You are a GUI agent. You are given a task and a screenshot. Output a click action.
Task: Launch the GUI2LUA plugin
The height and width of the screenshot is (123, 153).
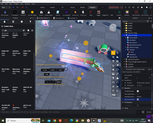pos(23,13)
